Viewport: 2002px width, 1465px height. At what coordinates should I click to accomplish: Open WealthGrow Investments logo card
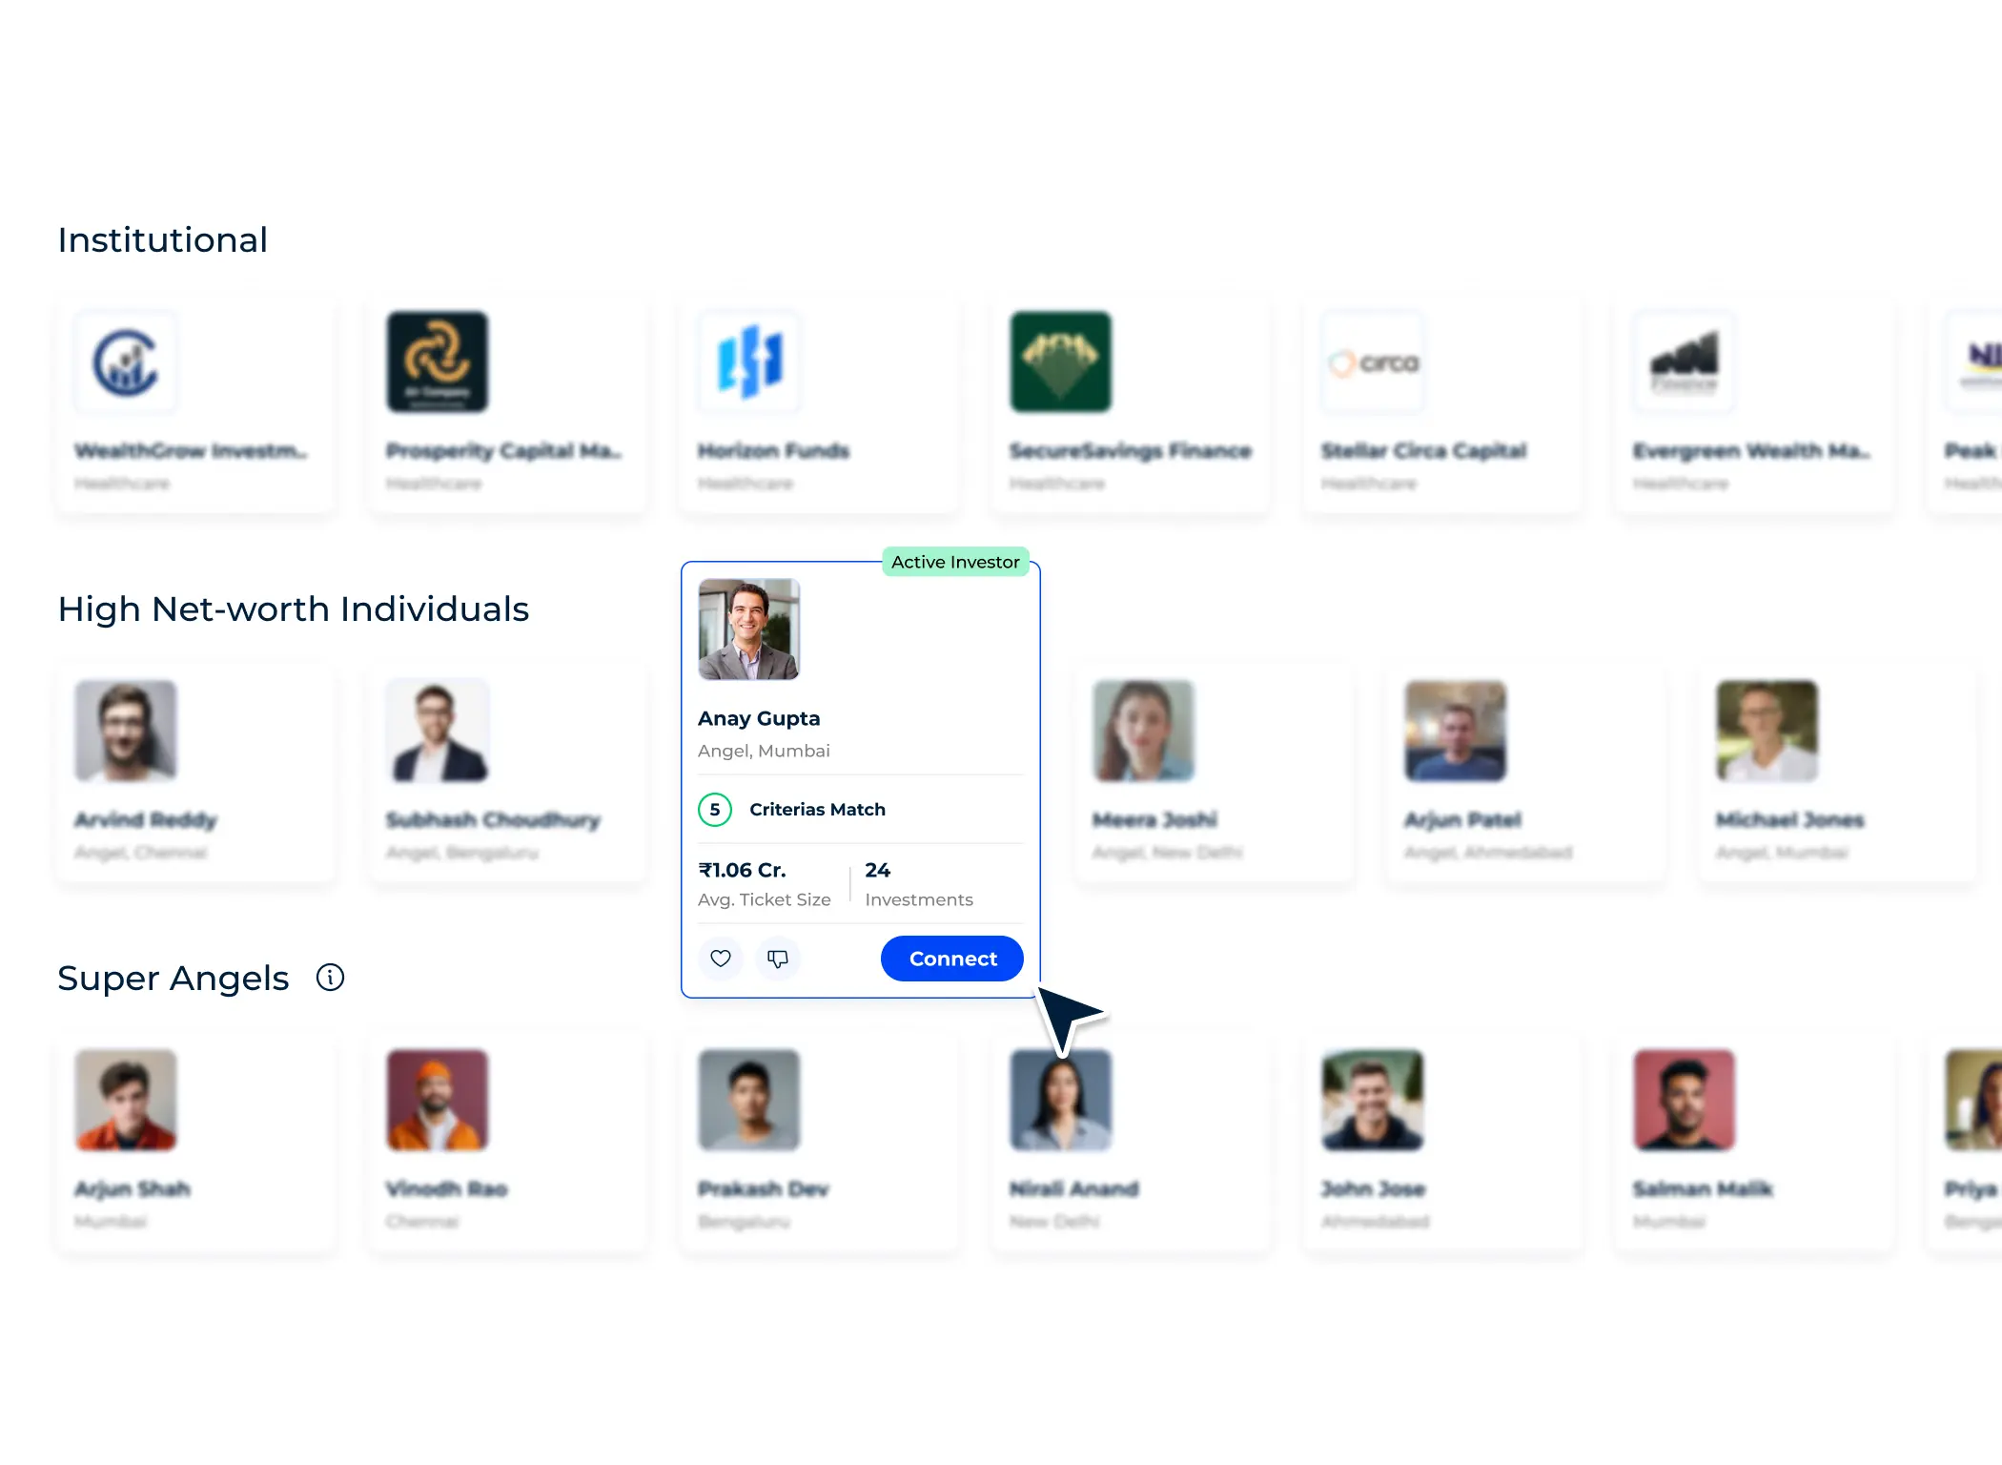(126, 362)
